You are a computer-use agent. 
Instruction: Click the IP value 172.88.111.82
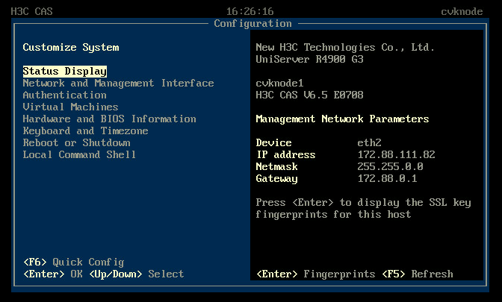[397, 155]
